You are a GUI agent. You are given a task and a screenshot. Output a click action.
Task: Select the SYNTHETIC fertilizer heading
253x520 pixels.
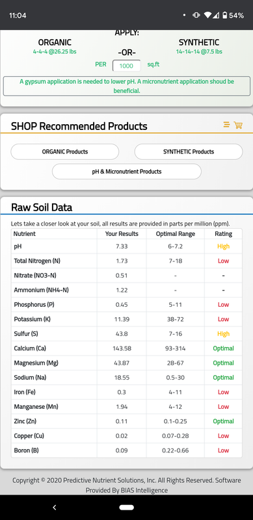click(199, 42)
